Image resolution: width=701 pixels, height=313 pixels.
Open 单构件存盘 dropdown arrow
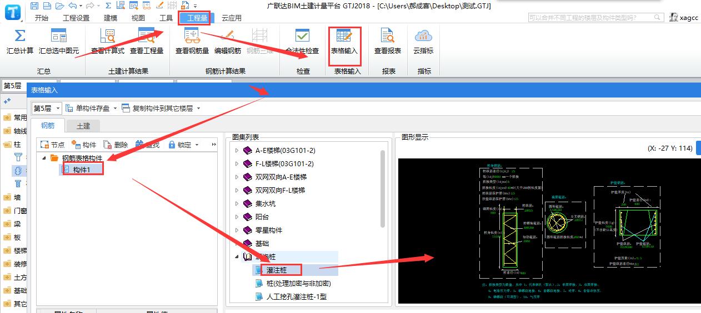point(114,109)
